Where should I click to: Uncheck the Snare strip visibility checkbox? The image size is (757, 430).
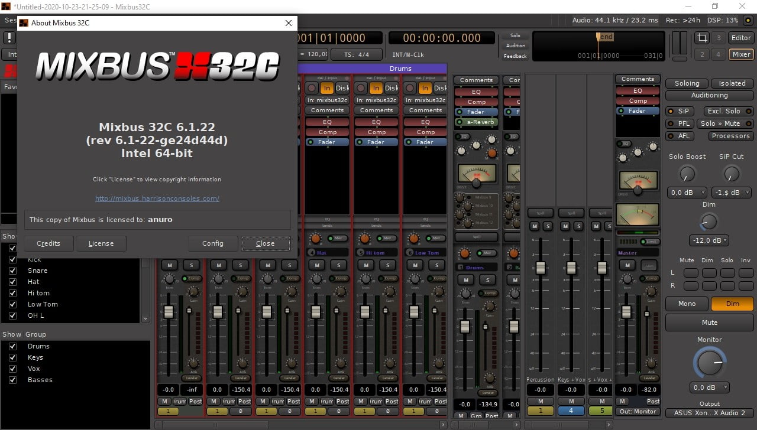12,271
